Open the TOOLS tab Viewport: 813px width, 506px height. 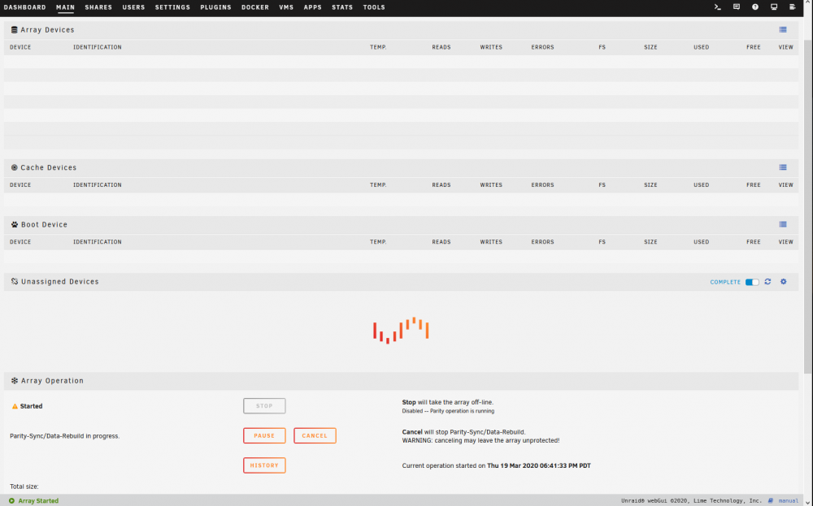point(374,7)
